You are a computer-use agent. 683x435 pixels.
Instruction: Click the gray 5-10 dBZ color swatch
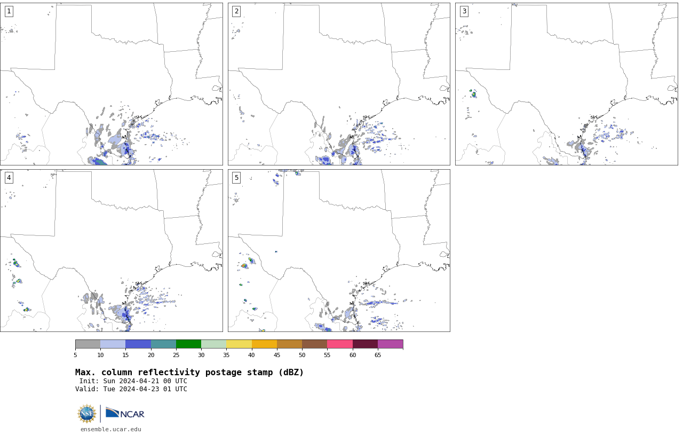click(88, 344)
